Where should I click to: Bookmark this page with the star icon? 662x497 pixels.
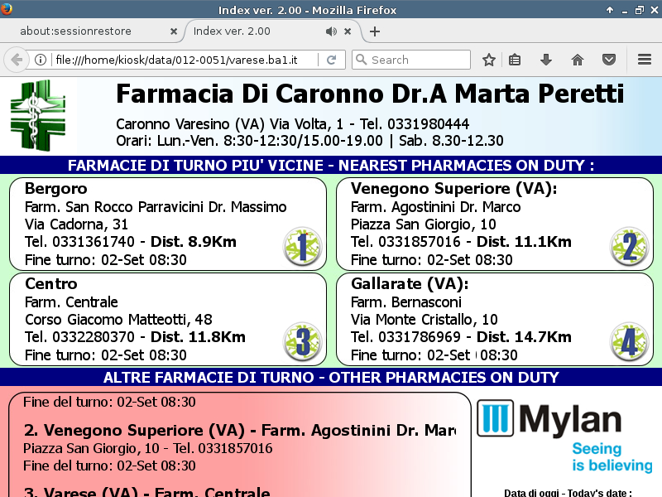coord(489,60)
